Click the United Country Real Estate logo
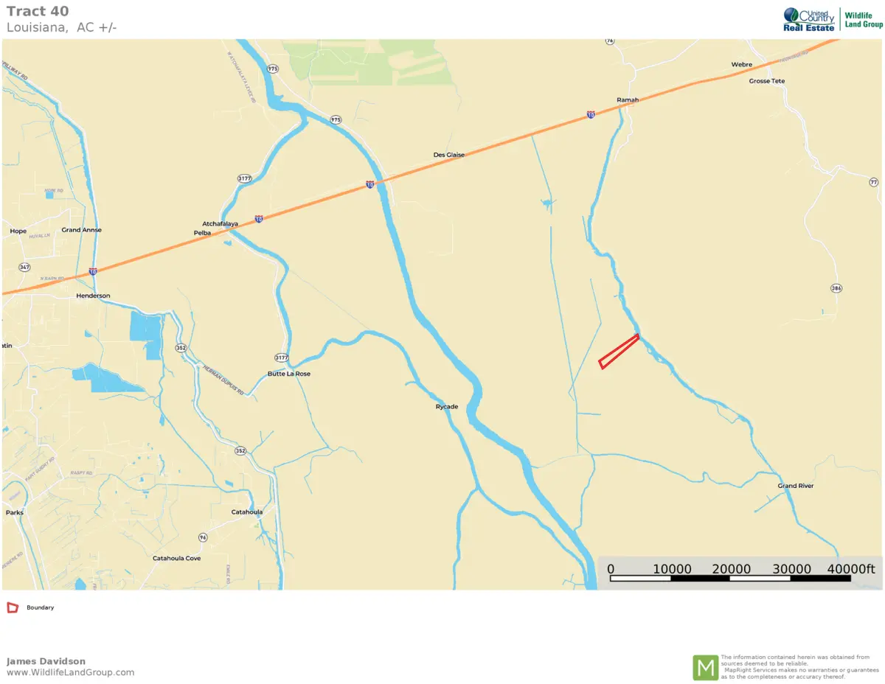Image resolution: width=885 pixels, height=684 pixels. tap(809, 19)
